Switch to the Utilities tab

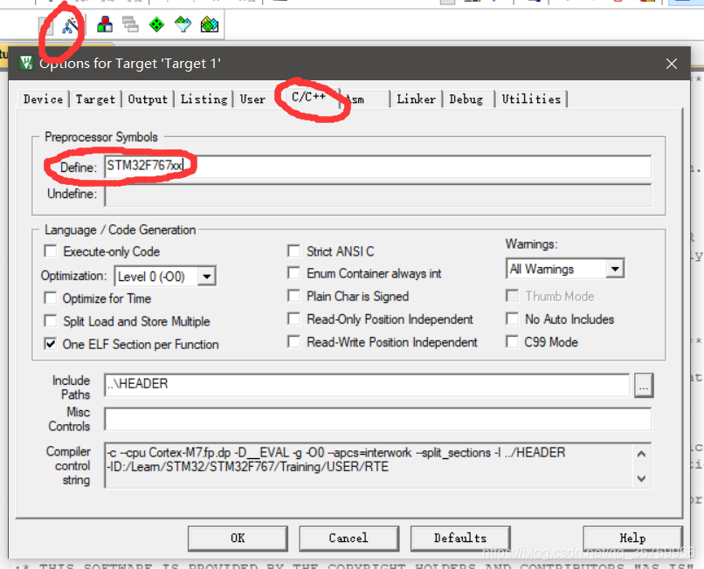pos(531,99)
